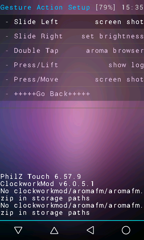Click the last 'zip in storage paths' log line
This screenshot has width=144, height=240.
pos(45,213)
